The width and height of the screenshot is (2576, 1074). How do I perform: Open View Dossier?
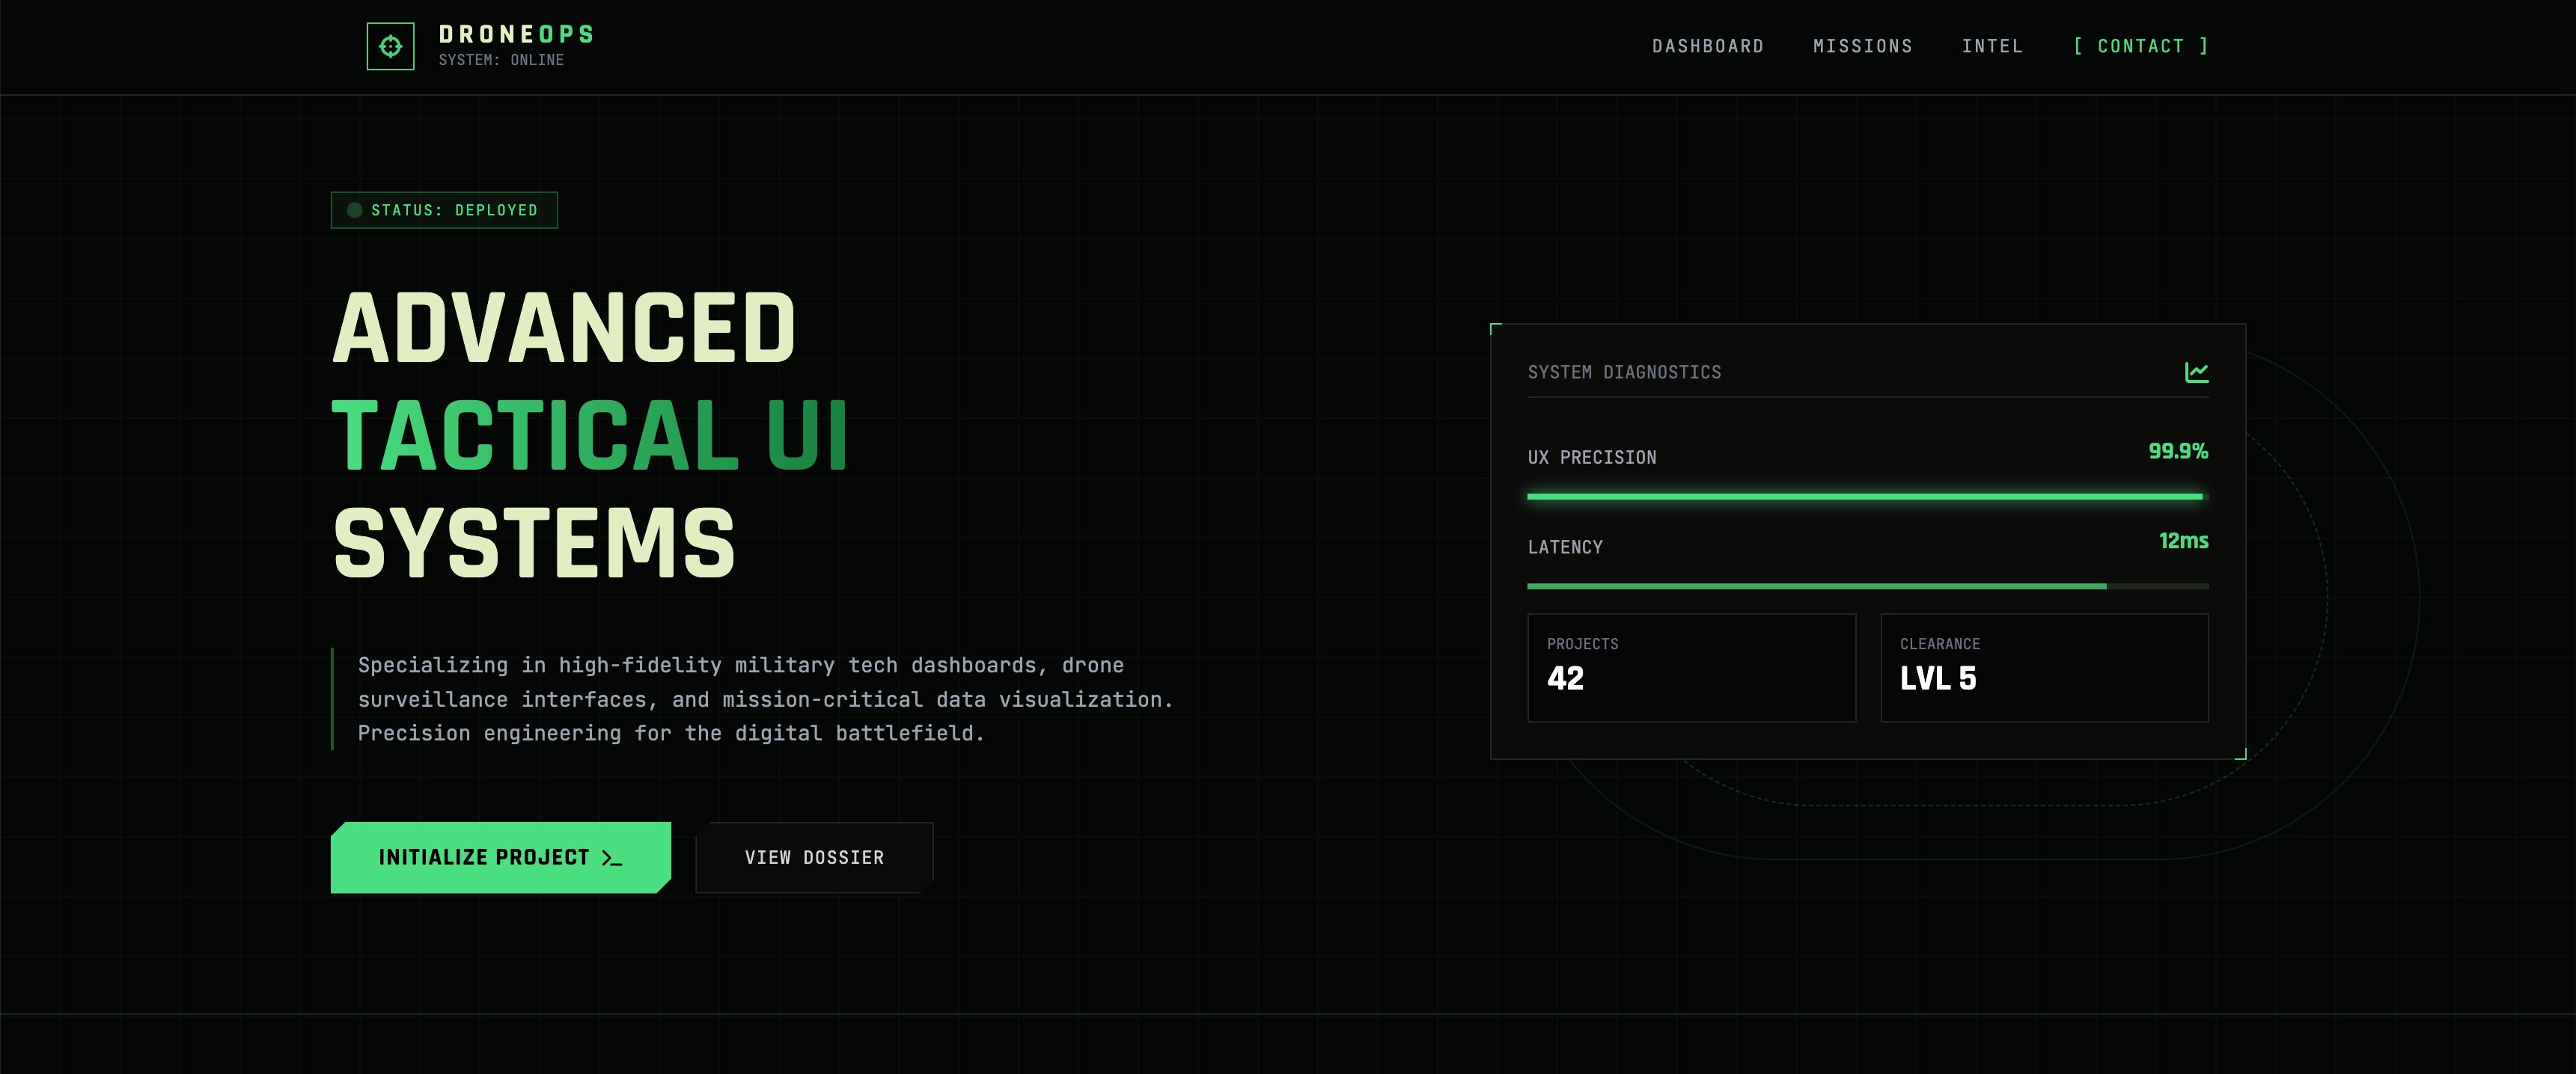pos(813,856)
